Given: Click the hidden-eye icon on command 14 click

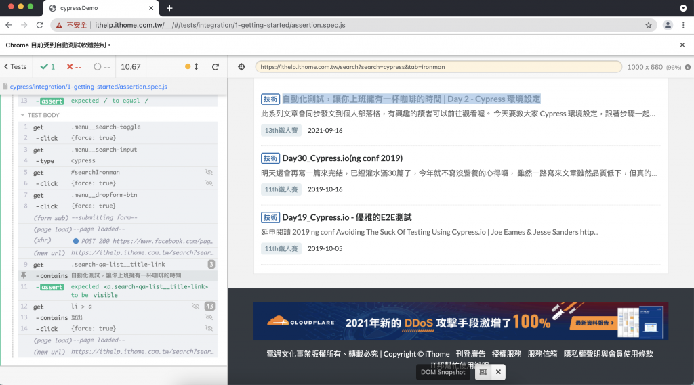Looking at the screenshot, I should 209,328.
